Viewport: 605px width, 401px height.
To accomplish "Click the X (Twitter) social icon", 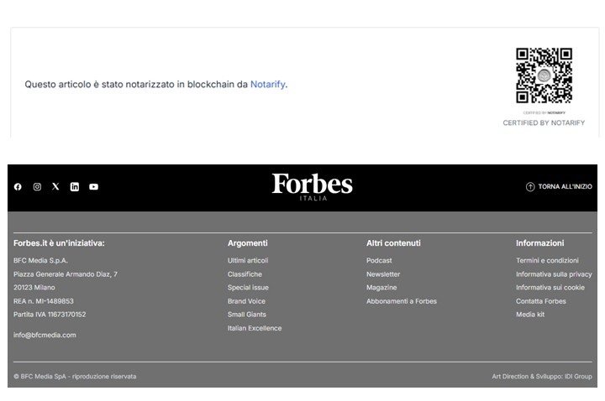I will click(x=55, y=187).
